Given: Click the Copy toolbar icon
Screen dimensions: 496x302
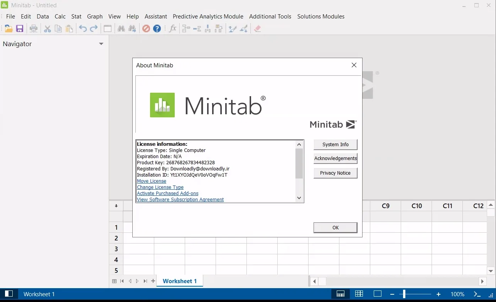Looking at the screenshot, I should (x=58, y=28).
